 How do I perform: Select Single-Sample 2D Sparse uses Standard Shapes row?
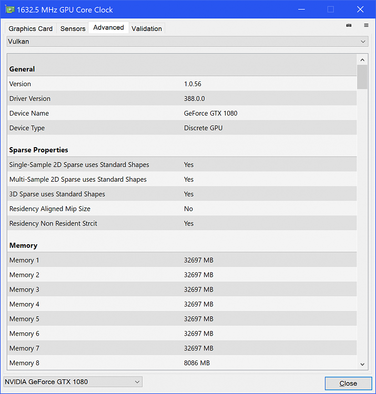pyautogui.click(x=182, y=164)
